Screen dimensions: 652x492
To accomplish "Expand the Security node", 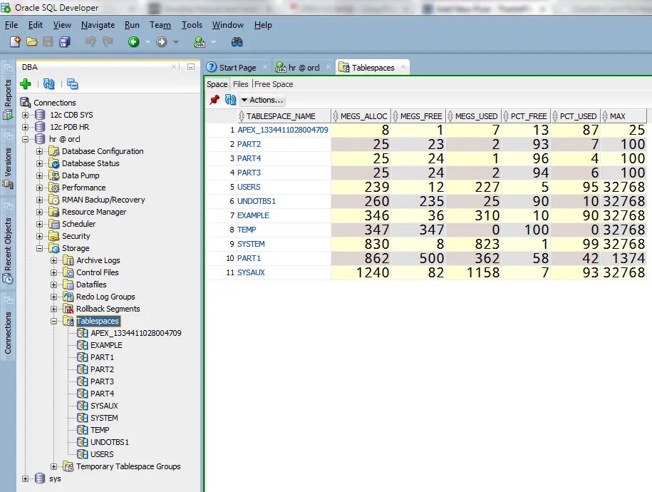I will click(39, 237).
